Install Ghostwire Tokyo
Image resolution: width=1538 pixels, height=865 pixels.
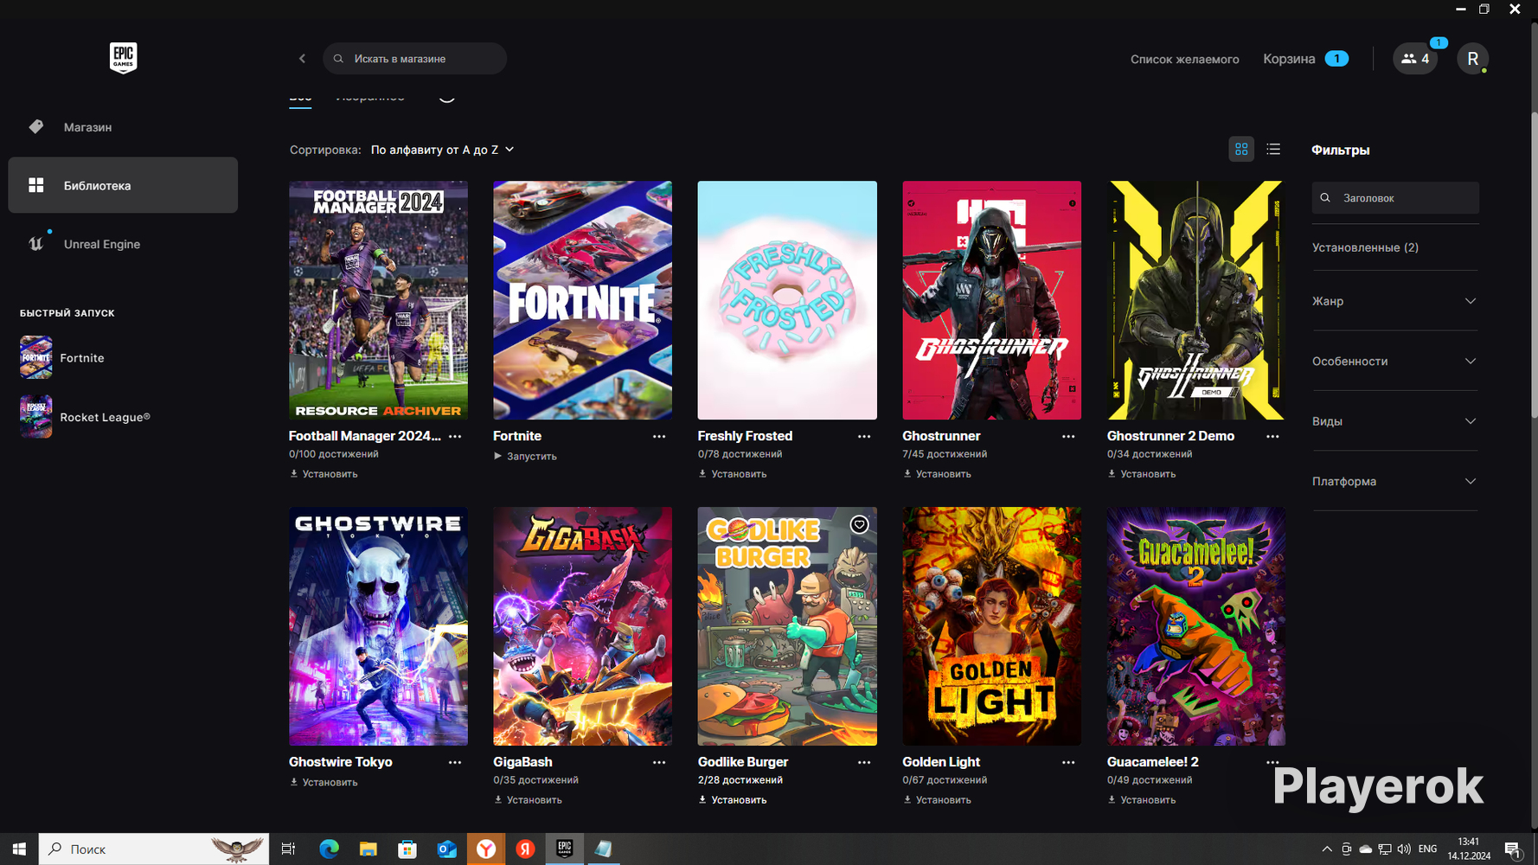(x=324, y=782)
